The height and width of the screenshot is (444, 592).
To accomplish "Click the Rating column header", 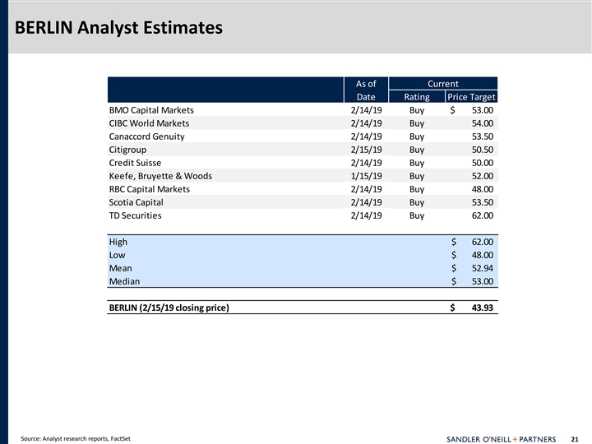I will [416, 97].
